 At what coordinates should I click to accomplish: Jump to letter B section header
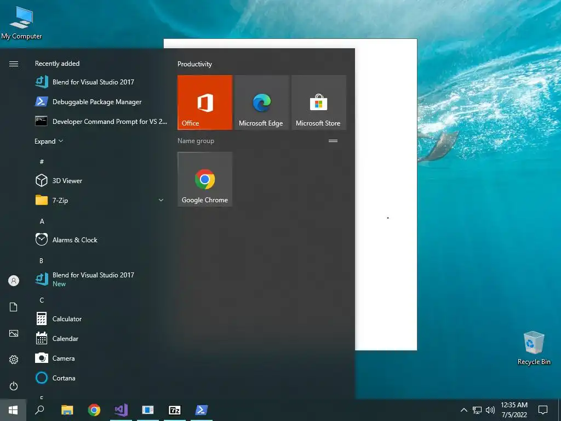pyautogui.click(x=41, y=260)
